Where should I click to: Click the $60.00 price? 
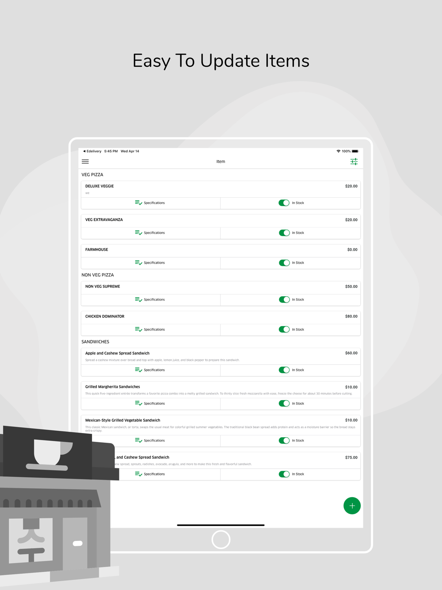351,353
